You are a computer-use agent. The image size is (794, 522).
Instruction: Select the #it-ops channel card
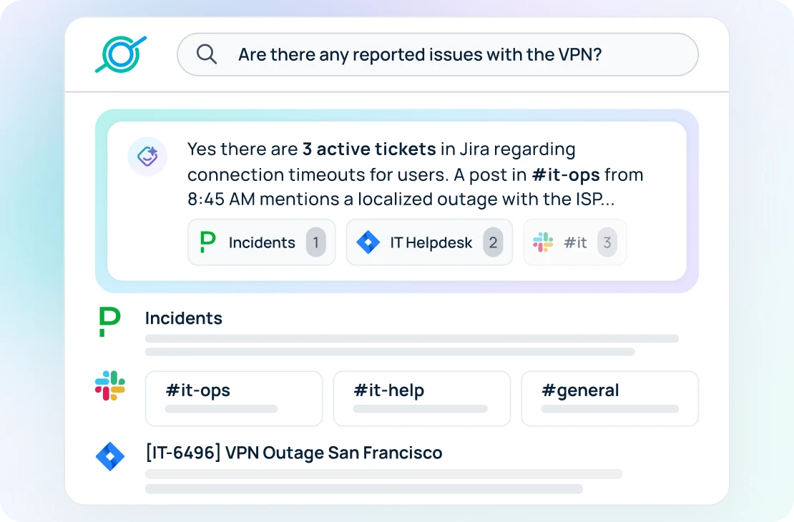(234, 398)
